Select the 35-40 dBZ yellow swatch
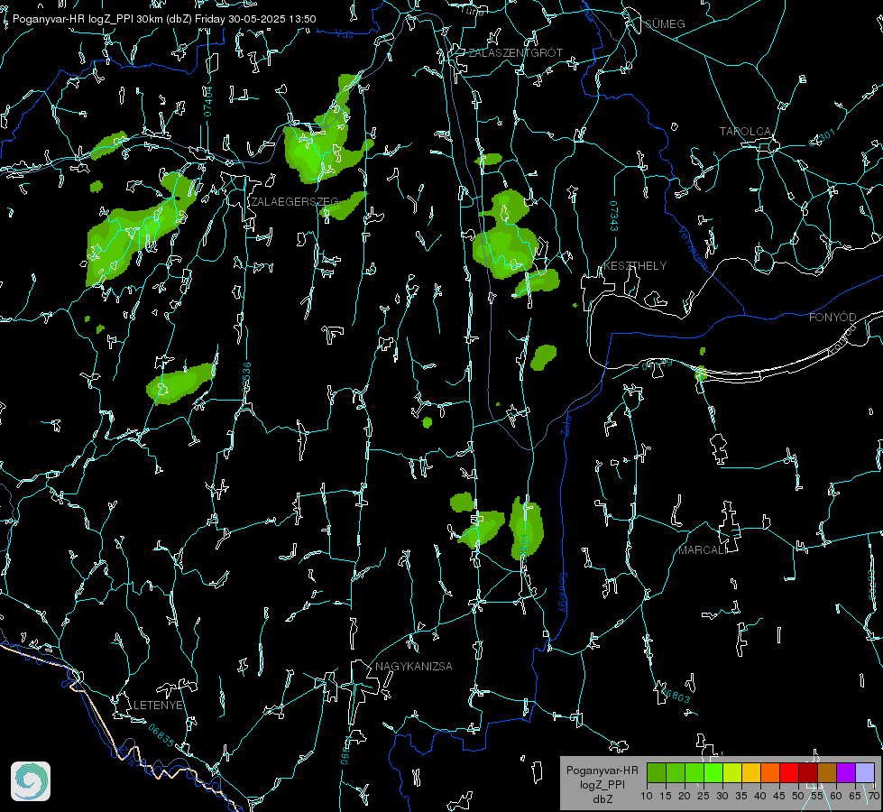This screenshot has height=812, width=883. (x=751, y=772)
